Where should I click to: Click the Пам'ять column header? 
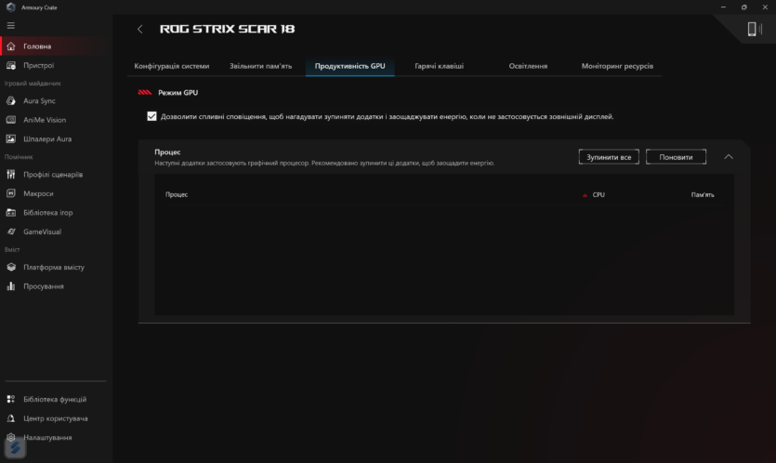tap(703, 194)
